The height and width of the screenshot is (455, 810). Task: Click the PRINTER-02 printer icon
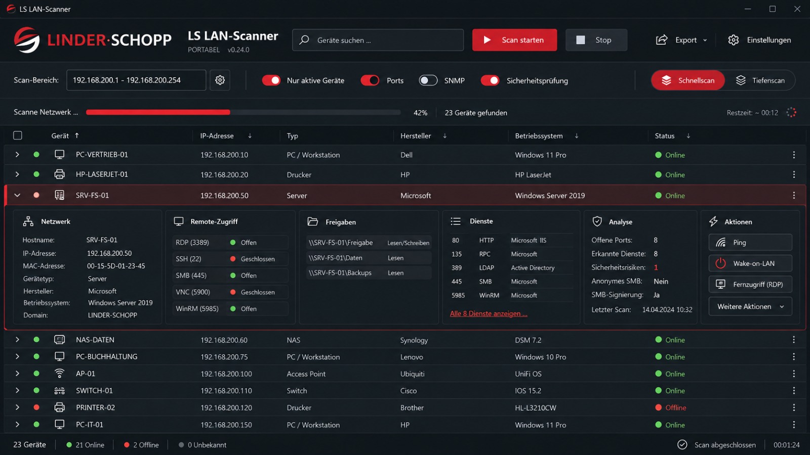(59, 407)
